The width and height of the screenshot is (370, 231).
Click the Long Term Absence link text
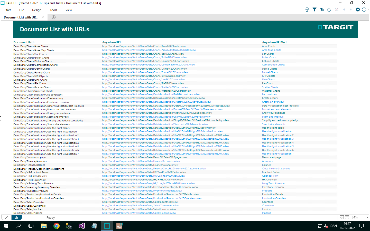pyautogui.click(x=273, y=184)
